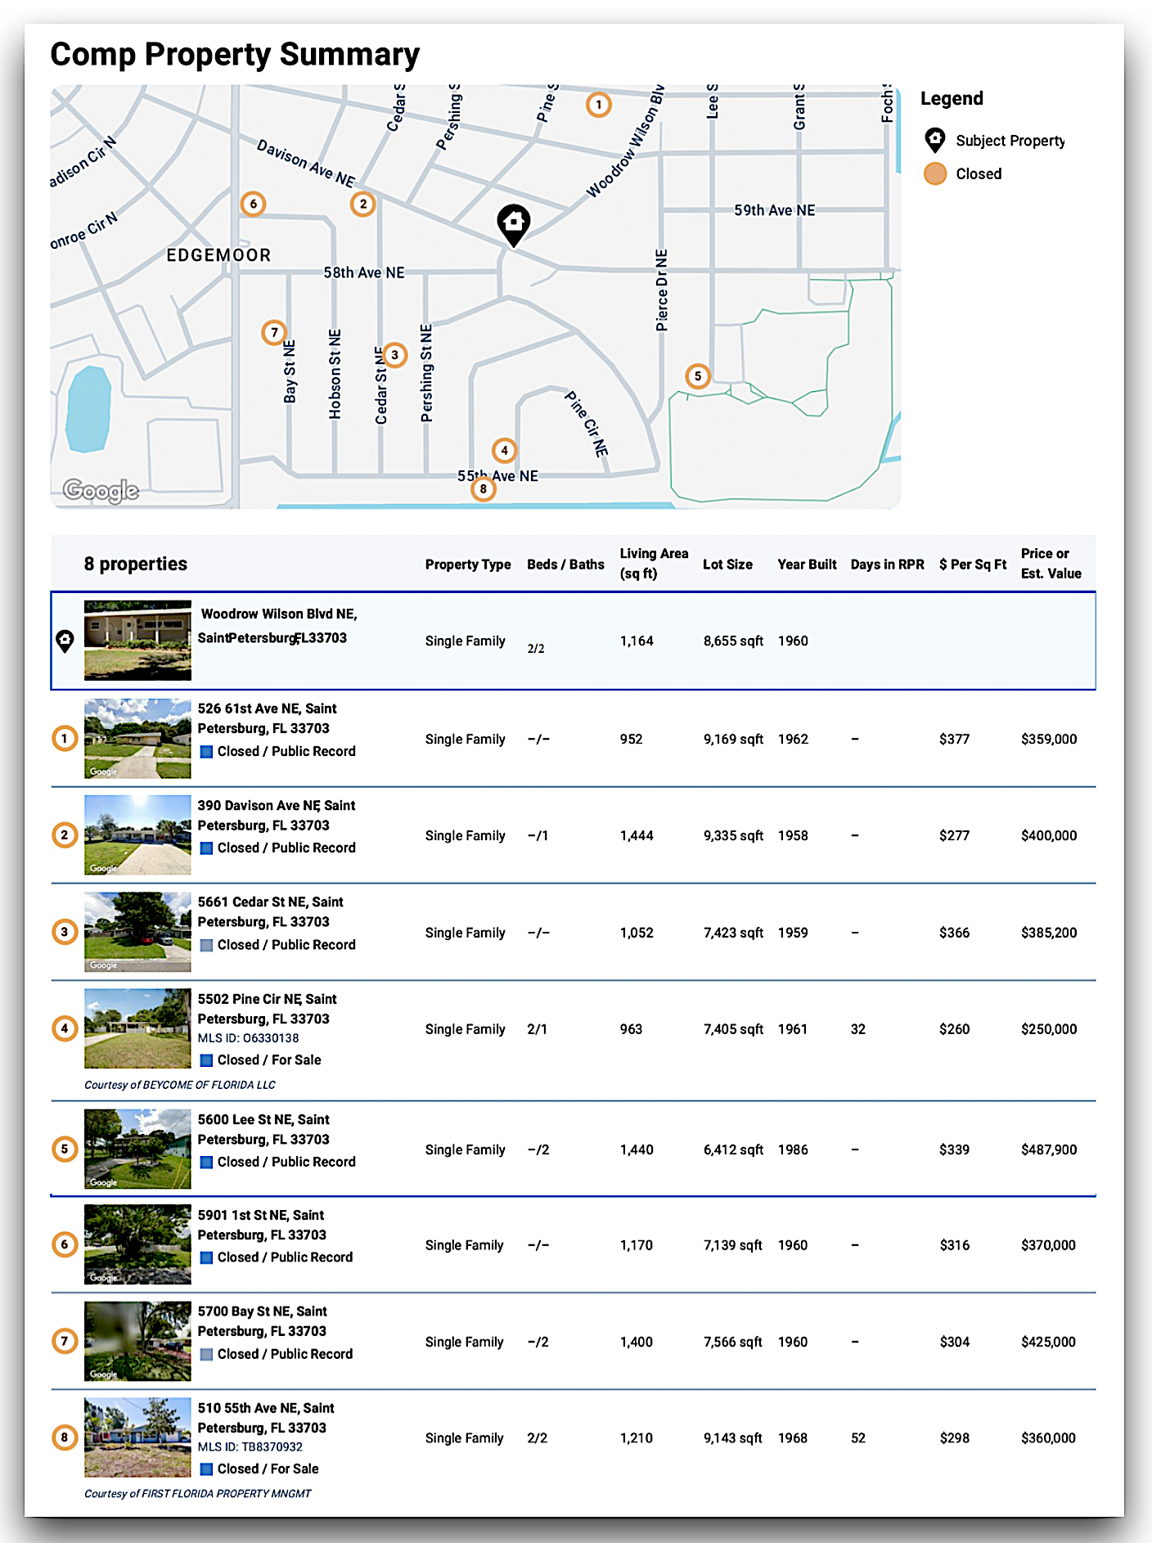The image size is (1152, 1543).
Task: Open MLS ID TB8370932 link
Action: 250,1446
